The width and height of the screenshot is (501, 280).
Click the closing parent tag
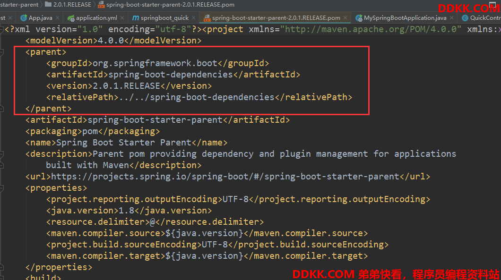(x=49, y=109)
